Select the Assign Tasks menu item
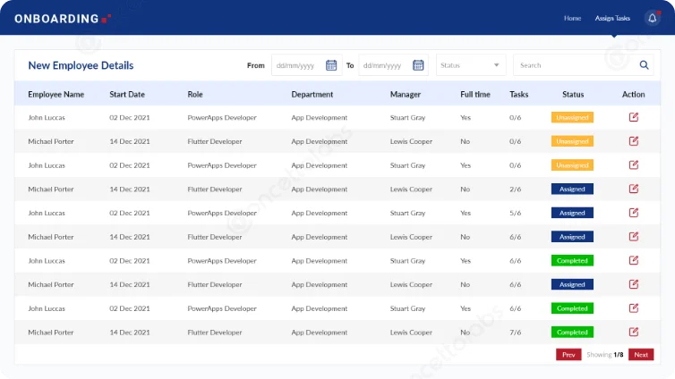 click(613, 18)
